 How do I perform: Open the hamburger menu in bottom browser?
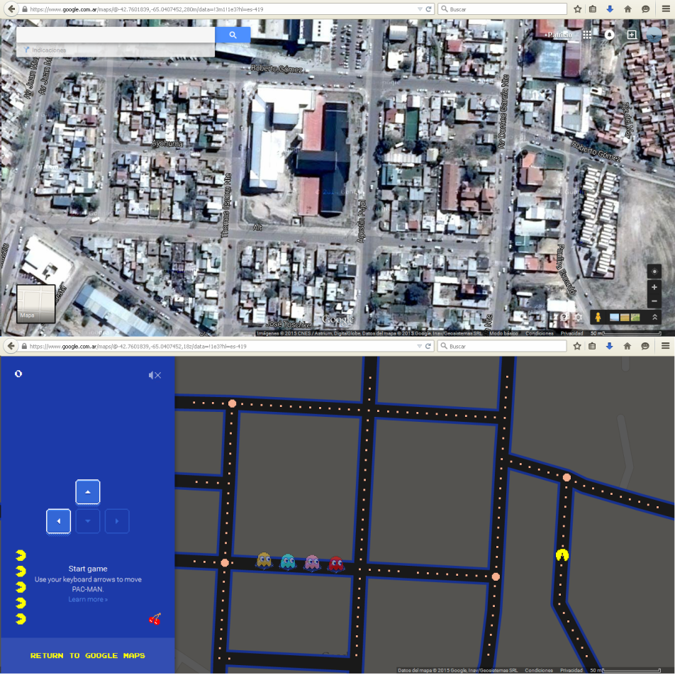pyautogui.click(x=665, y=346)
